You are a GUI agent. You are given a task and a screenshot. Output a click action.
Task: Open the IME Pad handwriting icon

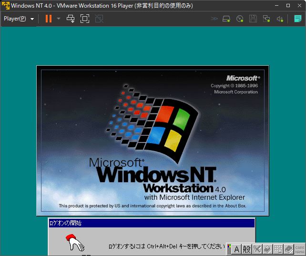(x=257, y=249)
